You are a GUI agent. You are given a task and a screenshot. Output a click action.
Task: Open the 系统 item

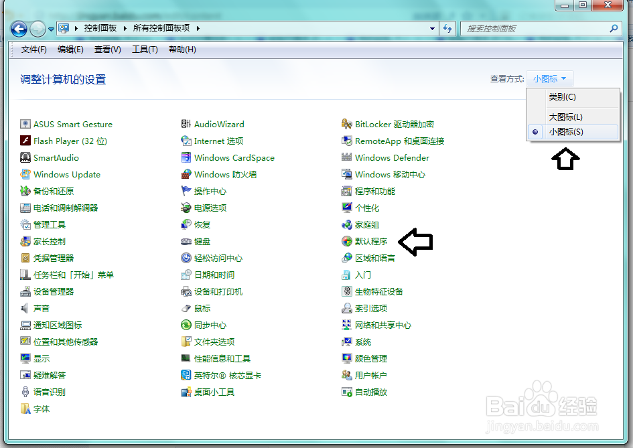coord(363,342)
